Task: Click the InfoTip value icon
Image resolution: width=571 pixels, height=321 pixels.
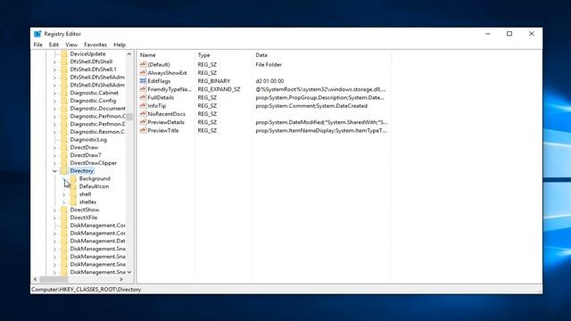Action: click(x=143, y=105)
